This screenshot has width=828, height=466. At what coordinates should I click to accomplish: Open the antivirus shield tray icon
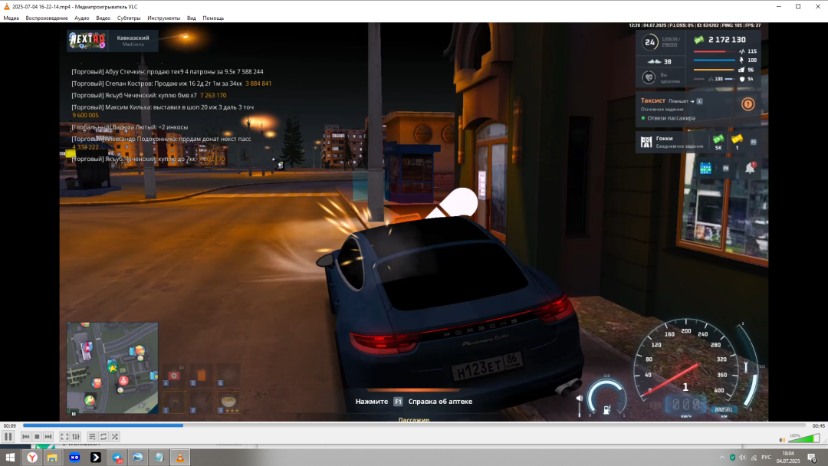(x=732, y=458)
